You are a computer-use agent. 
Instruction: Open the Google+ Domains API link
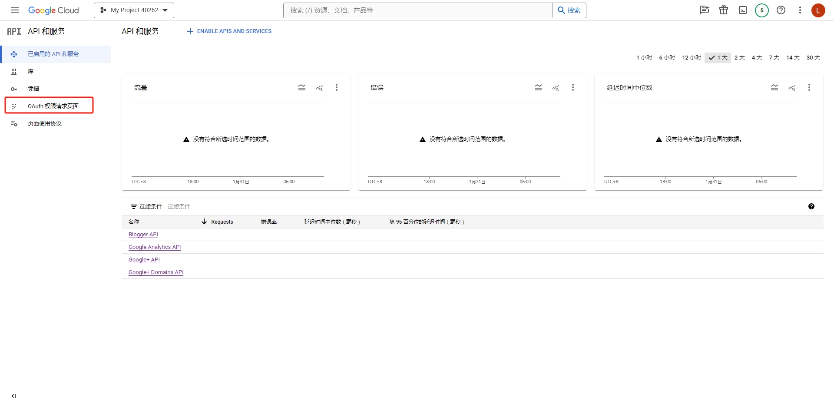[156, 272]
